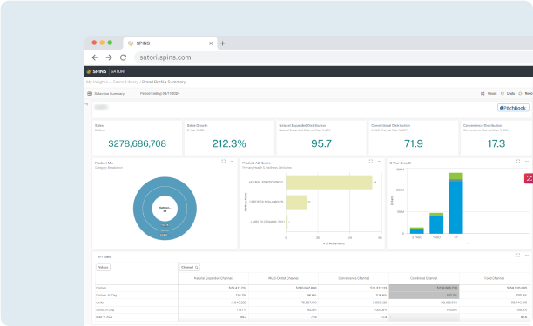Screen dimensions: 533x326
Task: Open a new browser tab with plus
Action: 223,43
